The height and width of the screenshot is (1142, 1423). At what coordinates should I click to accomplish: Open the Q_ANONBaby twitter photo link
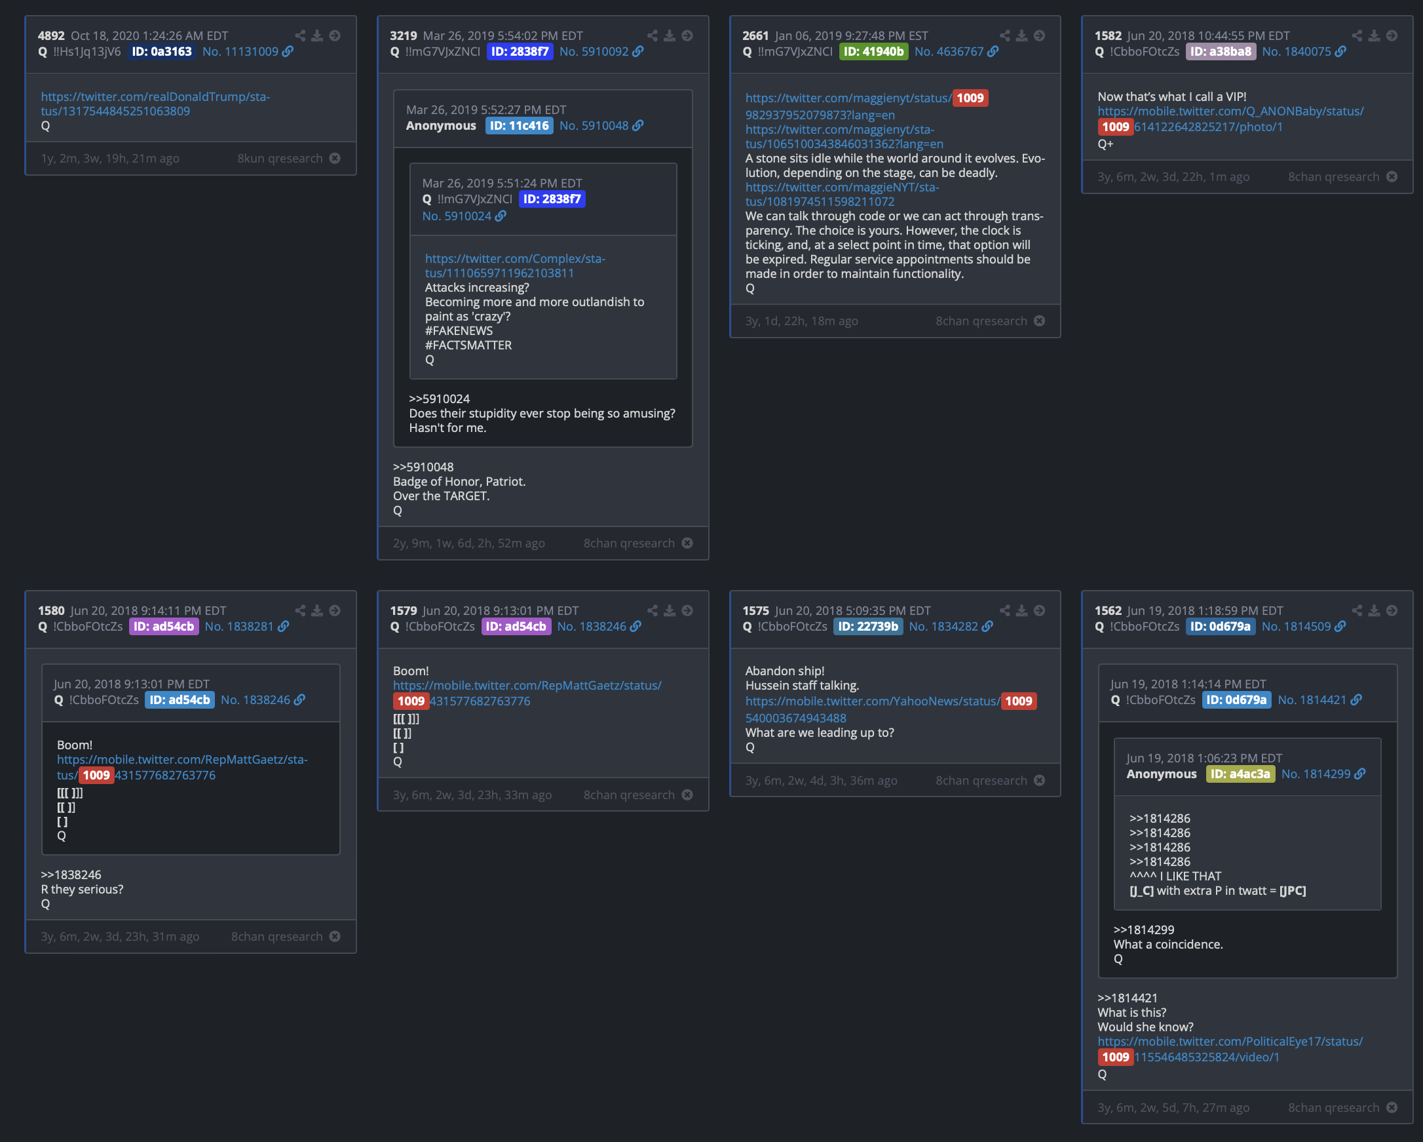tap(1230, 119)
